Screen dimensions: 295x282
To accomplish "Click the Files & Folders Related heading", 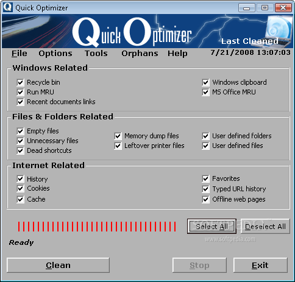I will (63, 116).
